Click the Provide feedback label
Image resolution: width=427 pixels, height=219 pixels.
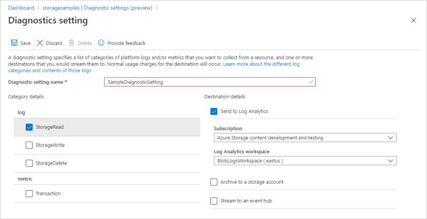pos(126,43)
